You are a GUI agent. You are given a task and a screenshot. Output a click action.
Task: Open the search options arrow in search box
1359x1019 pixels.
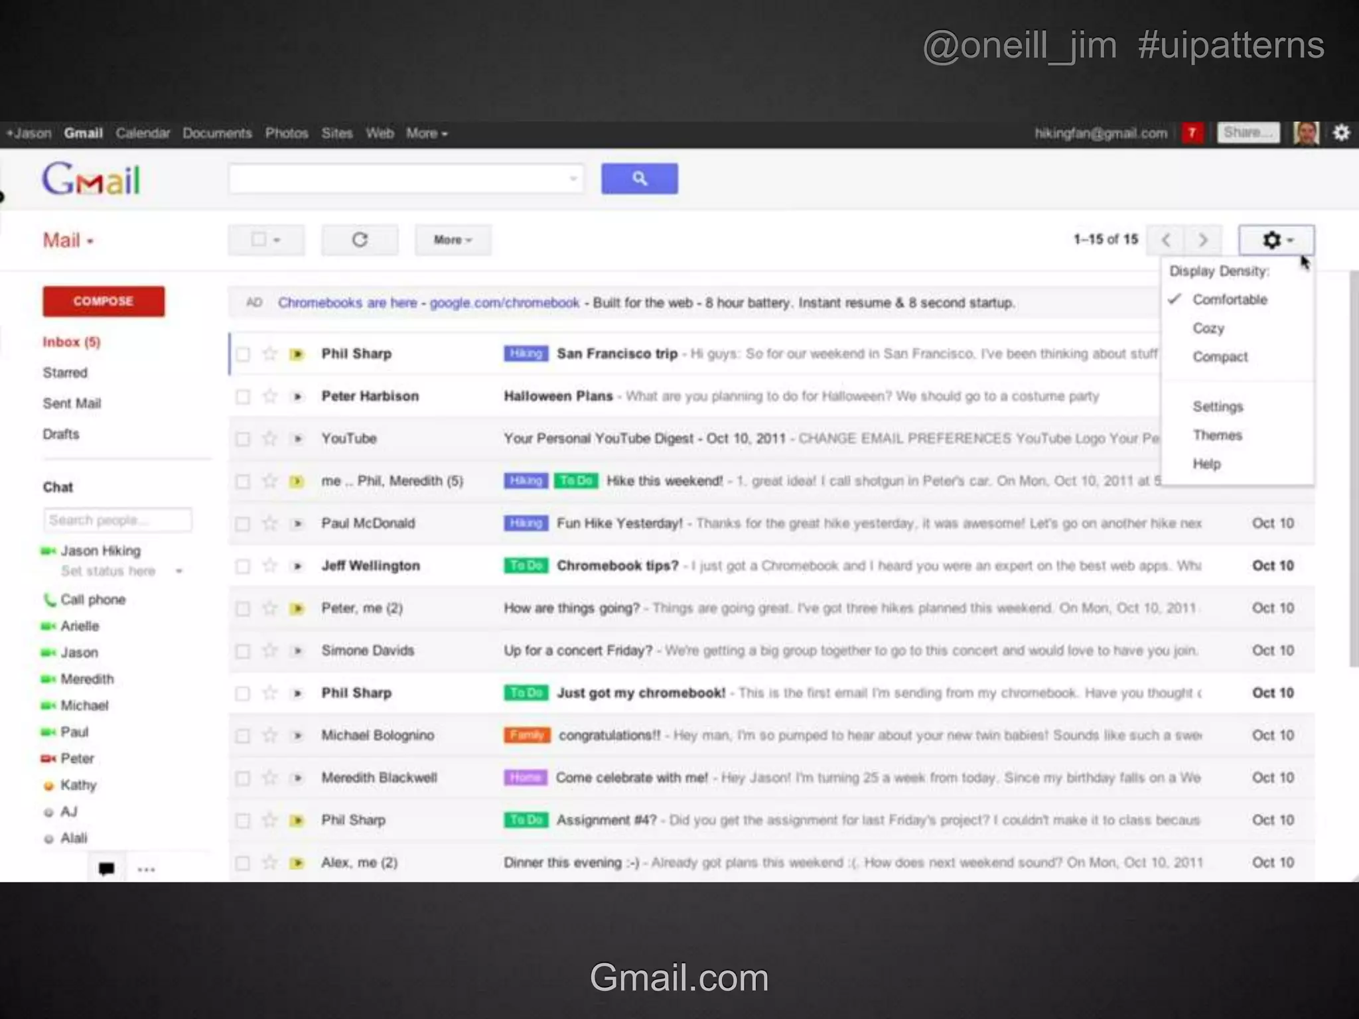(x=573, y=178)
